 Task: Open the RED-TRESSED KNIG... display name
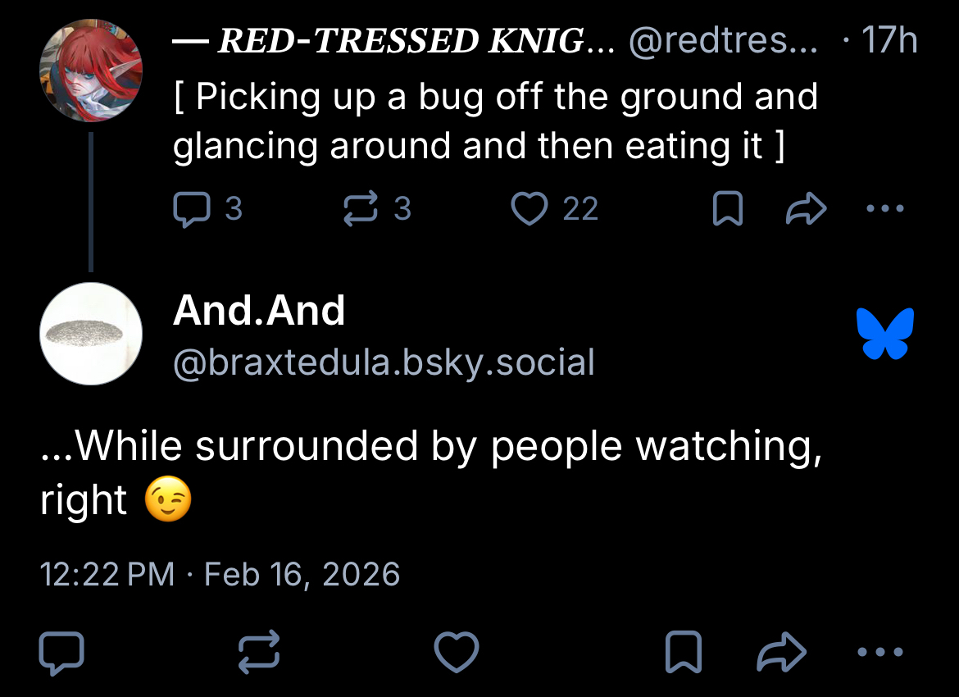click(402, 41)
